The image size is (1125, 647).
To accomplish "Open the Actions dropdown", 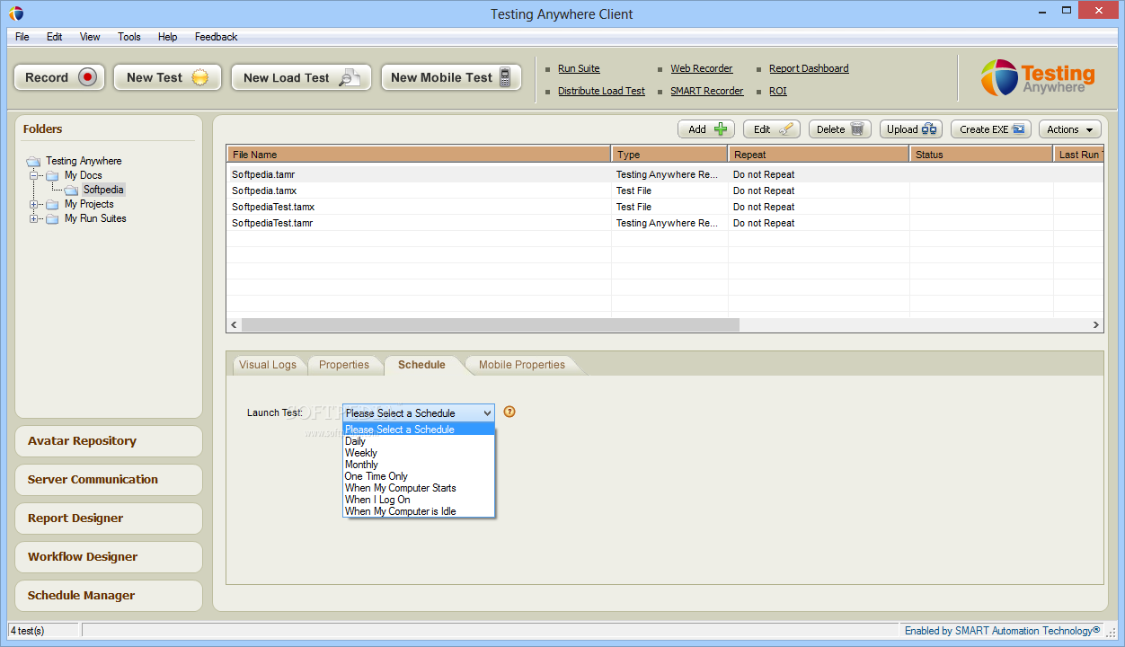I will (x=1071, y=129).
